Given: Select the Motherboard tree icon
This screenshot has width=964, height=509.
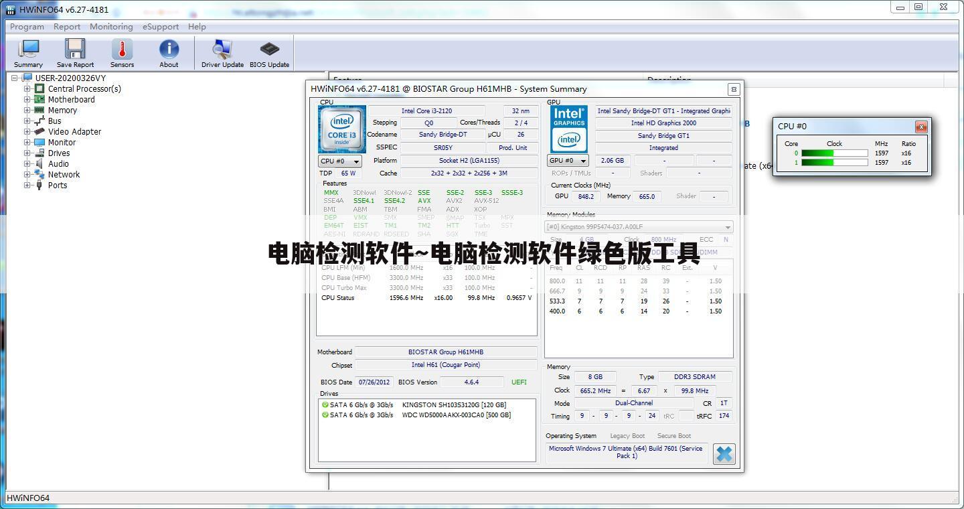Looking at the screenshot, I should (x=39, y=99).
